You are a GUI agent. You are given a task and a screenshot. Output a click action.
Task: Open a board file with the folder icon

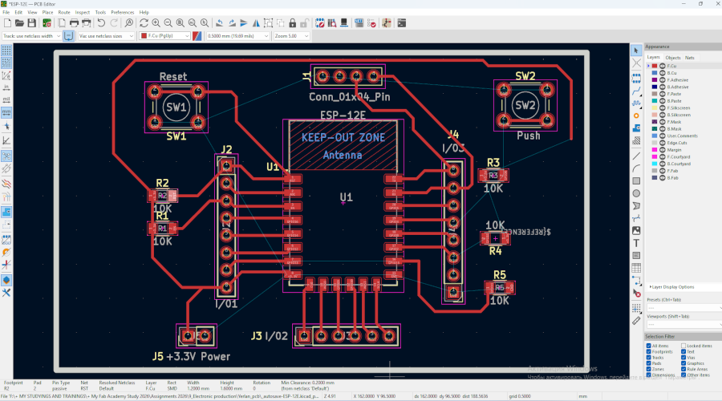pyautogui.click(x=19, y=23)
